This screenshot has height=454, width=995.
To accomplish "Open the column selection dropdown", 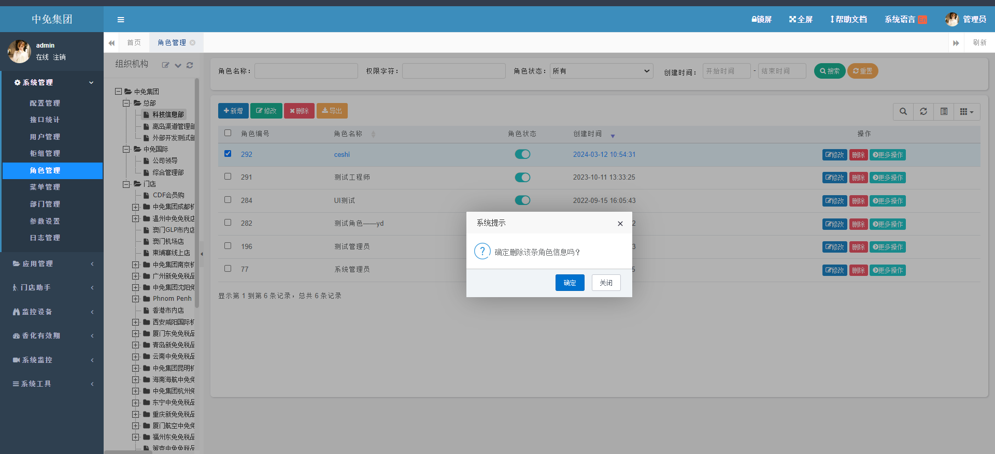I will tap(966, 111).
